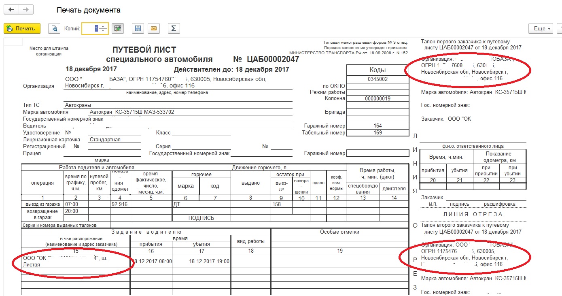The height and width of the screenshot is (296, 562).
Task: Click the Время, ч.мин. header in talon
Action: point(447,157)
